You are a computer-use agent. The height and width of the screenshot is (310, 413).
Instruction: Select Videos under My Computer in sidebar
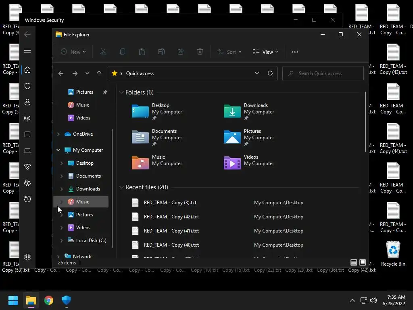(x=81, y=228)
